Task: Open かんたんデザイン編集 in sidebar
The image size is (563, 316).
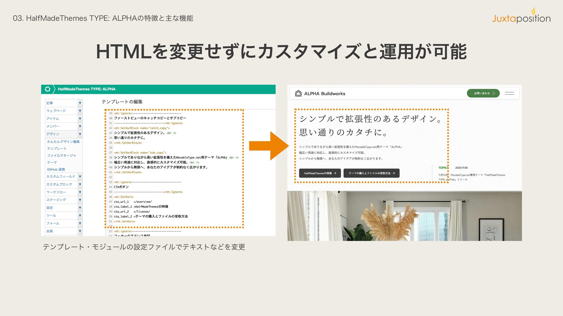Action: point(63,142)
